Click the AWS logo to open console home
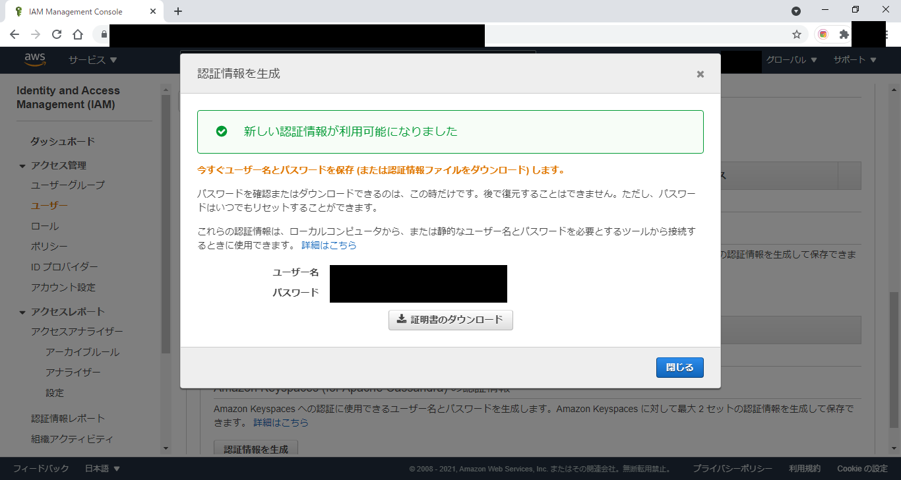901x480 pixels. [35, 59]
